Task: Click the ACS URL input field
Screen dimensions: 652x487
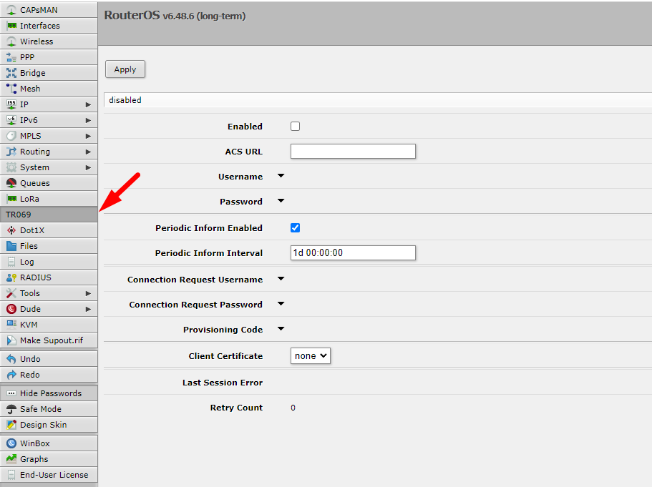Action: pos(353,151)
